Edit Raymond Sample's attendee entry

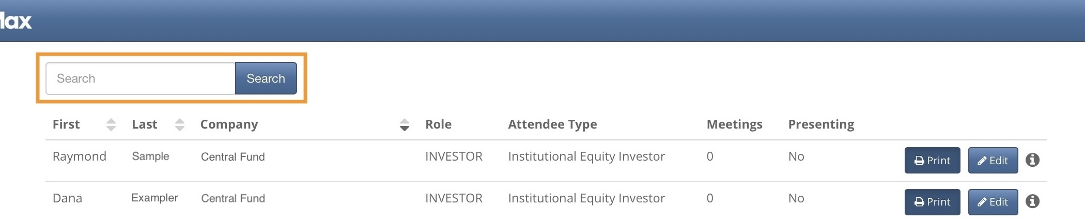tap(993, 160)
